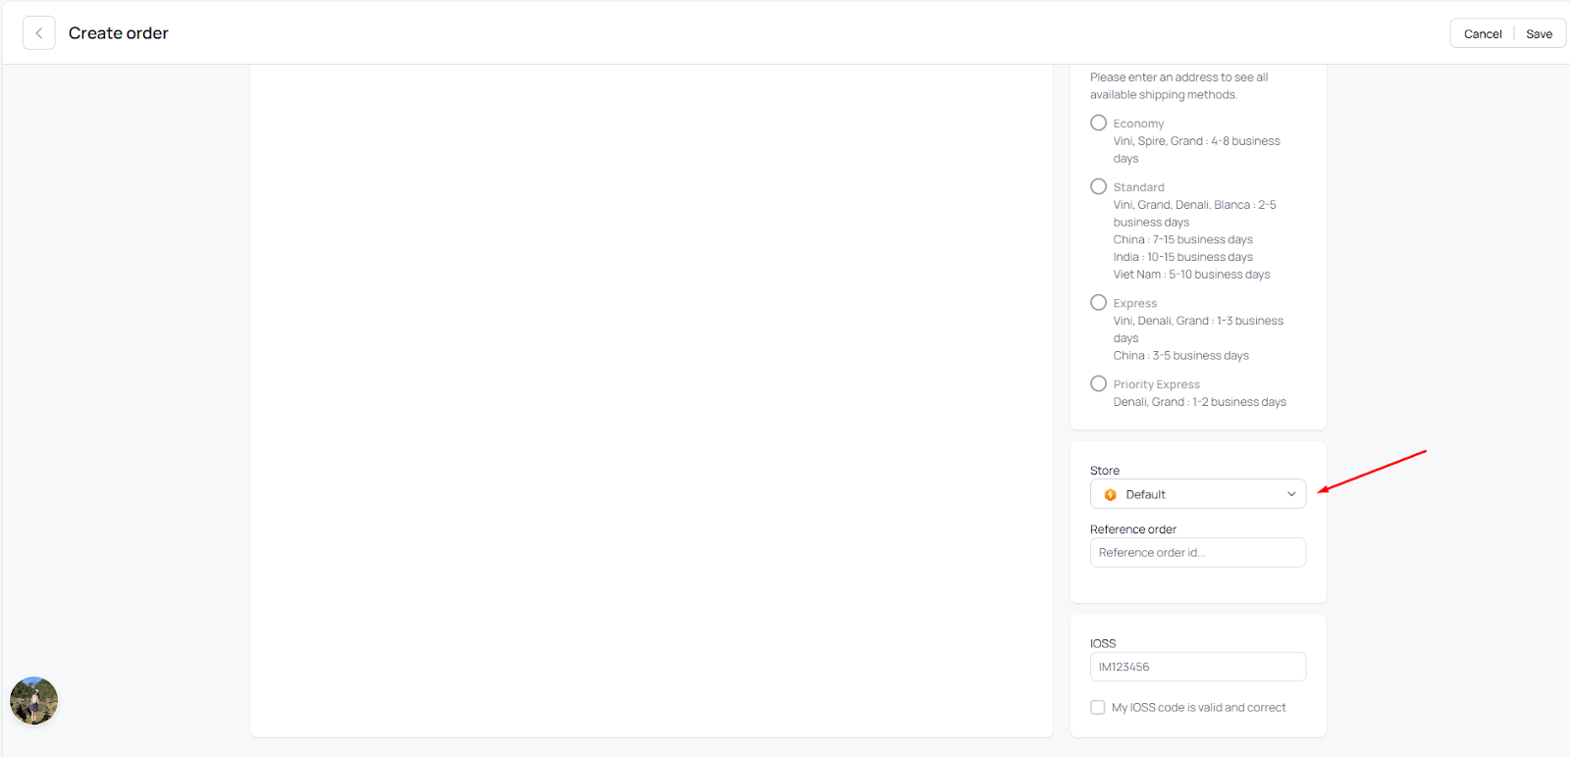Click the orange store icon in Default dropdown
The image size is (1570, 757).
1110,495
